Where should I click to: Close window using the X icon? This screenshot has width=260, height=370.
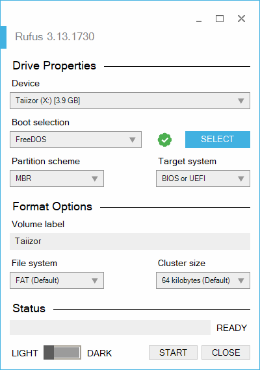(241, 18)
